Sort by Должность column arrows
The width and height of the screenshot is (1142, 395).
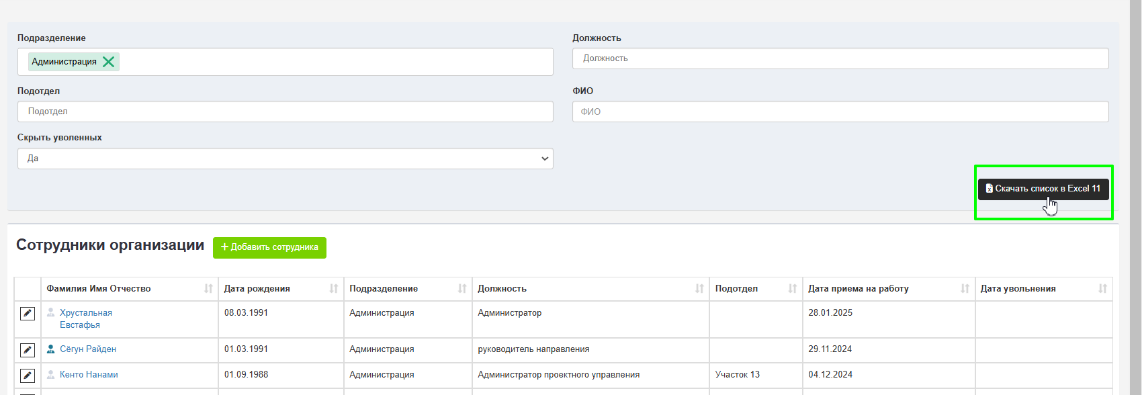coord(699,289)
